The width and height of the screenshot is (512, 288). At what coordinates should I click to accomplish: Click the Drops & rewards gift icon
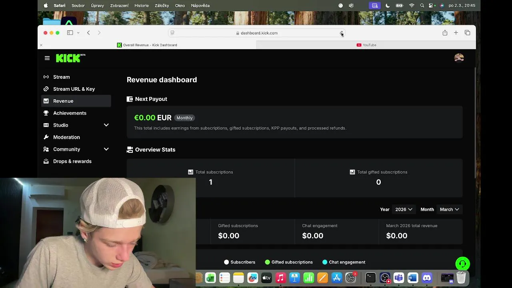click(46, 161)
